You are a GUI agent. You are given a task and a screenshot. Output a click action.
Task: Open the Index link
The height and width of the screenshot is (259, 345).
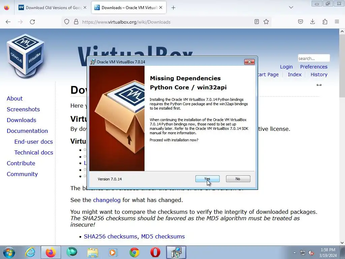(x=294, y=75)
